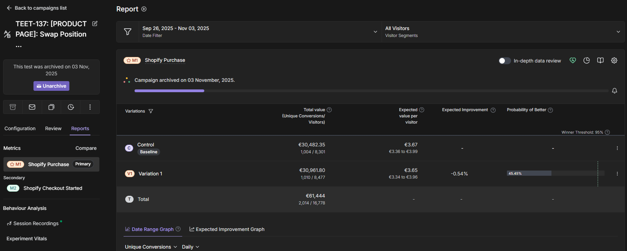Viewport: 627px width, 251px height.
Task: Open the vertical dots menu in sidebar toolbar
Action: 90,107
